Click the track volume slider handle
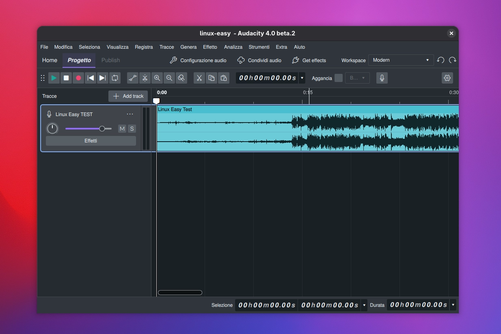This screenshot has height=334, width=501. tap(102, 129)
